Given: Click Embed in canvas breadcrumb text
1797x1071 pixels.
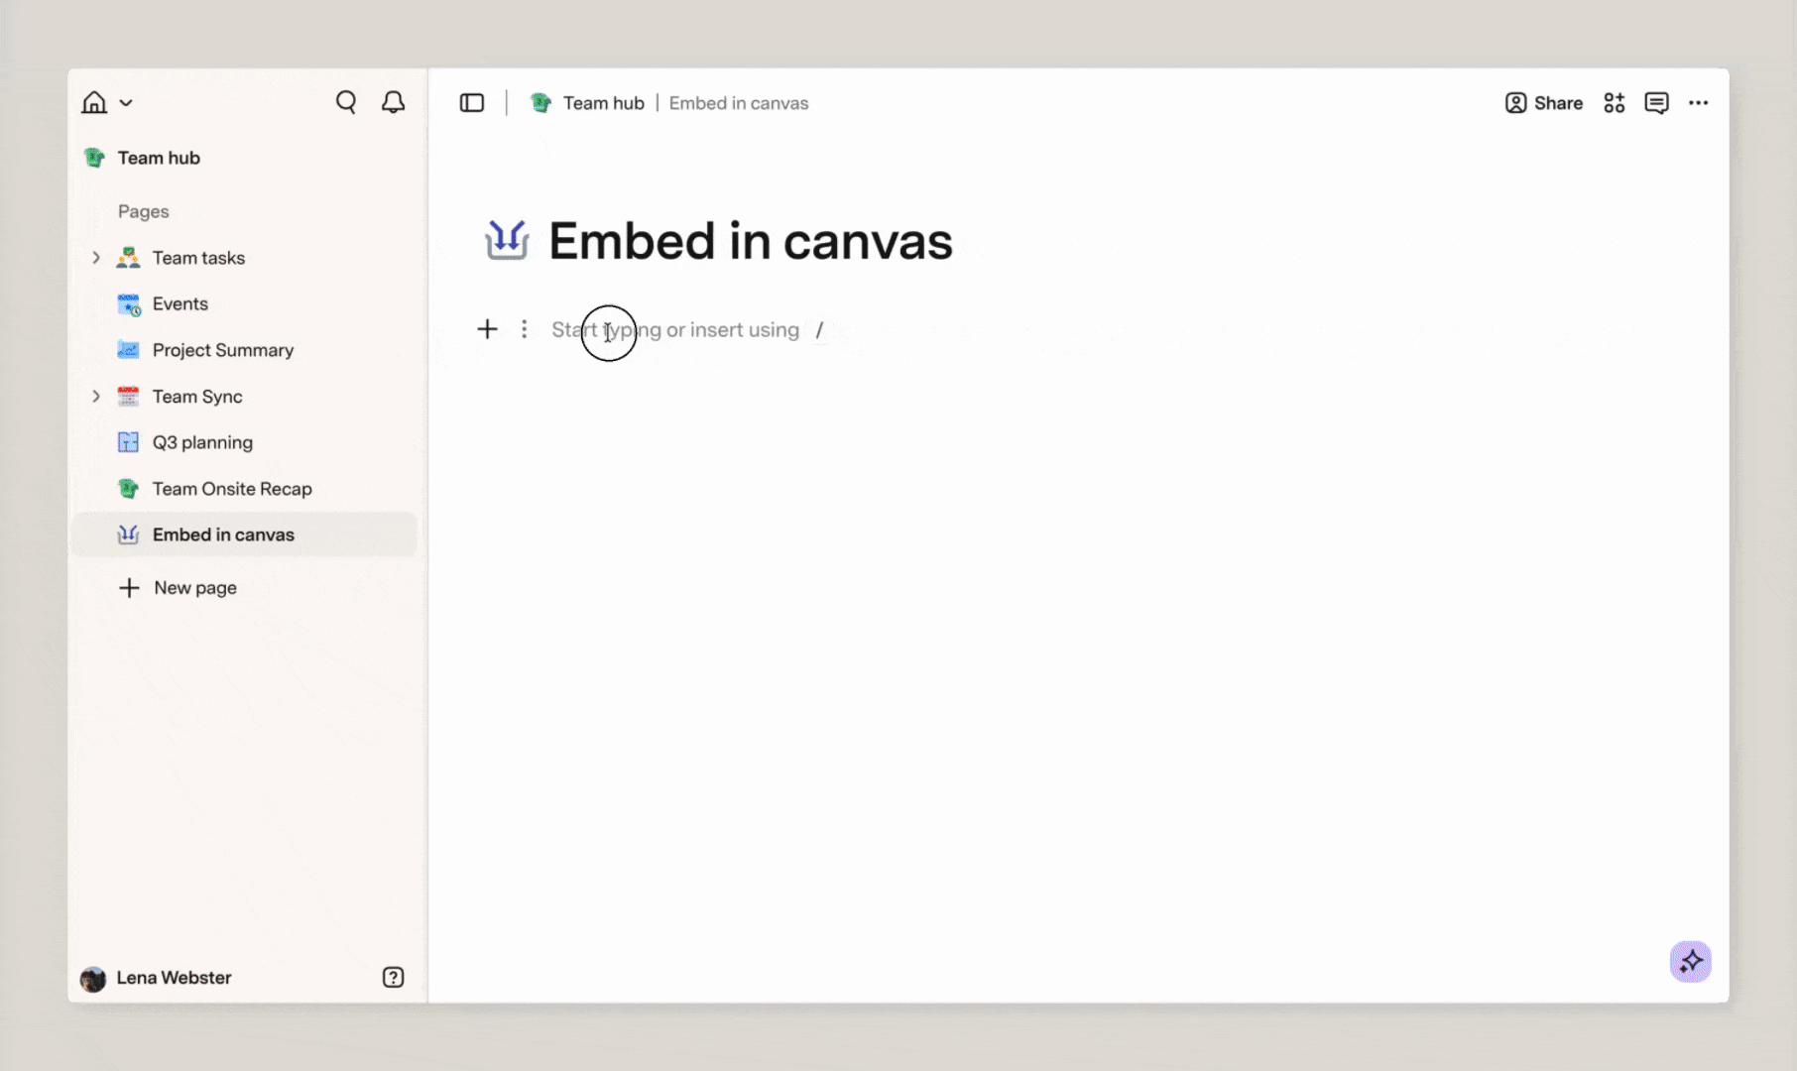Looking at the screenshot, I should click(x=739, y=103).
